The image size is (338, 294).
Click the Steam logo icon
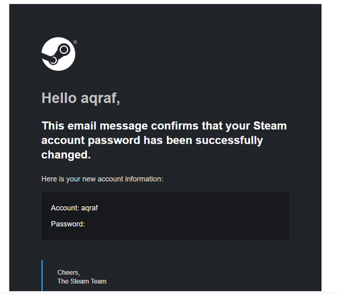(58, 54)
